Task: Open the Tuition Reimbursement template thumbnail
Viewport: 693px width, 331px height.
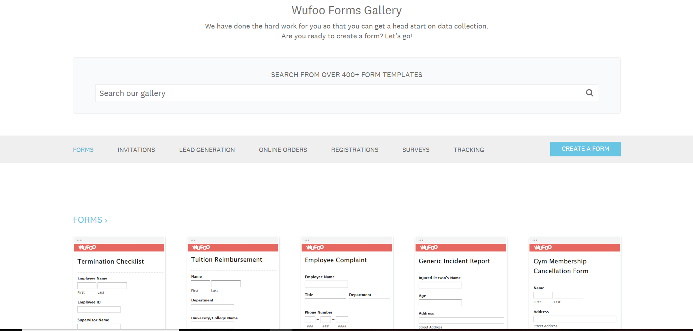Action: (x=233, y=283)
